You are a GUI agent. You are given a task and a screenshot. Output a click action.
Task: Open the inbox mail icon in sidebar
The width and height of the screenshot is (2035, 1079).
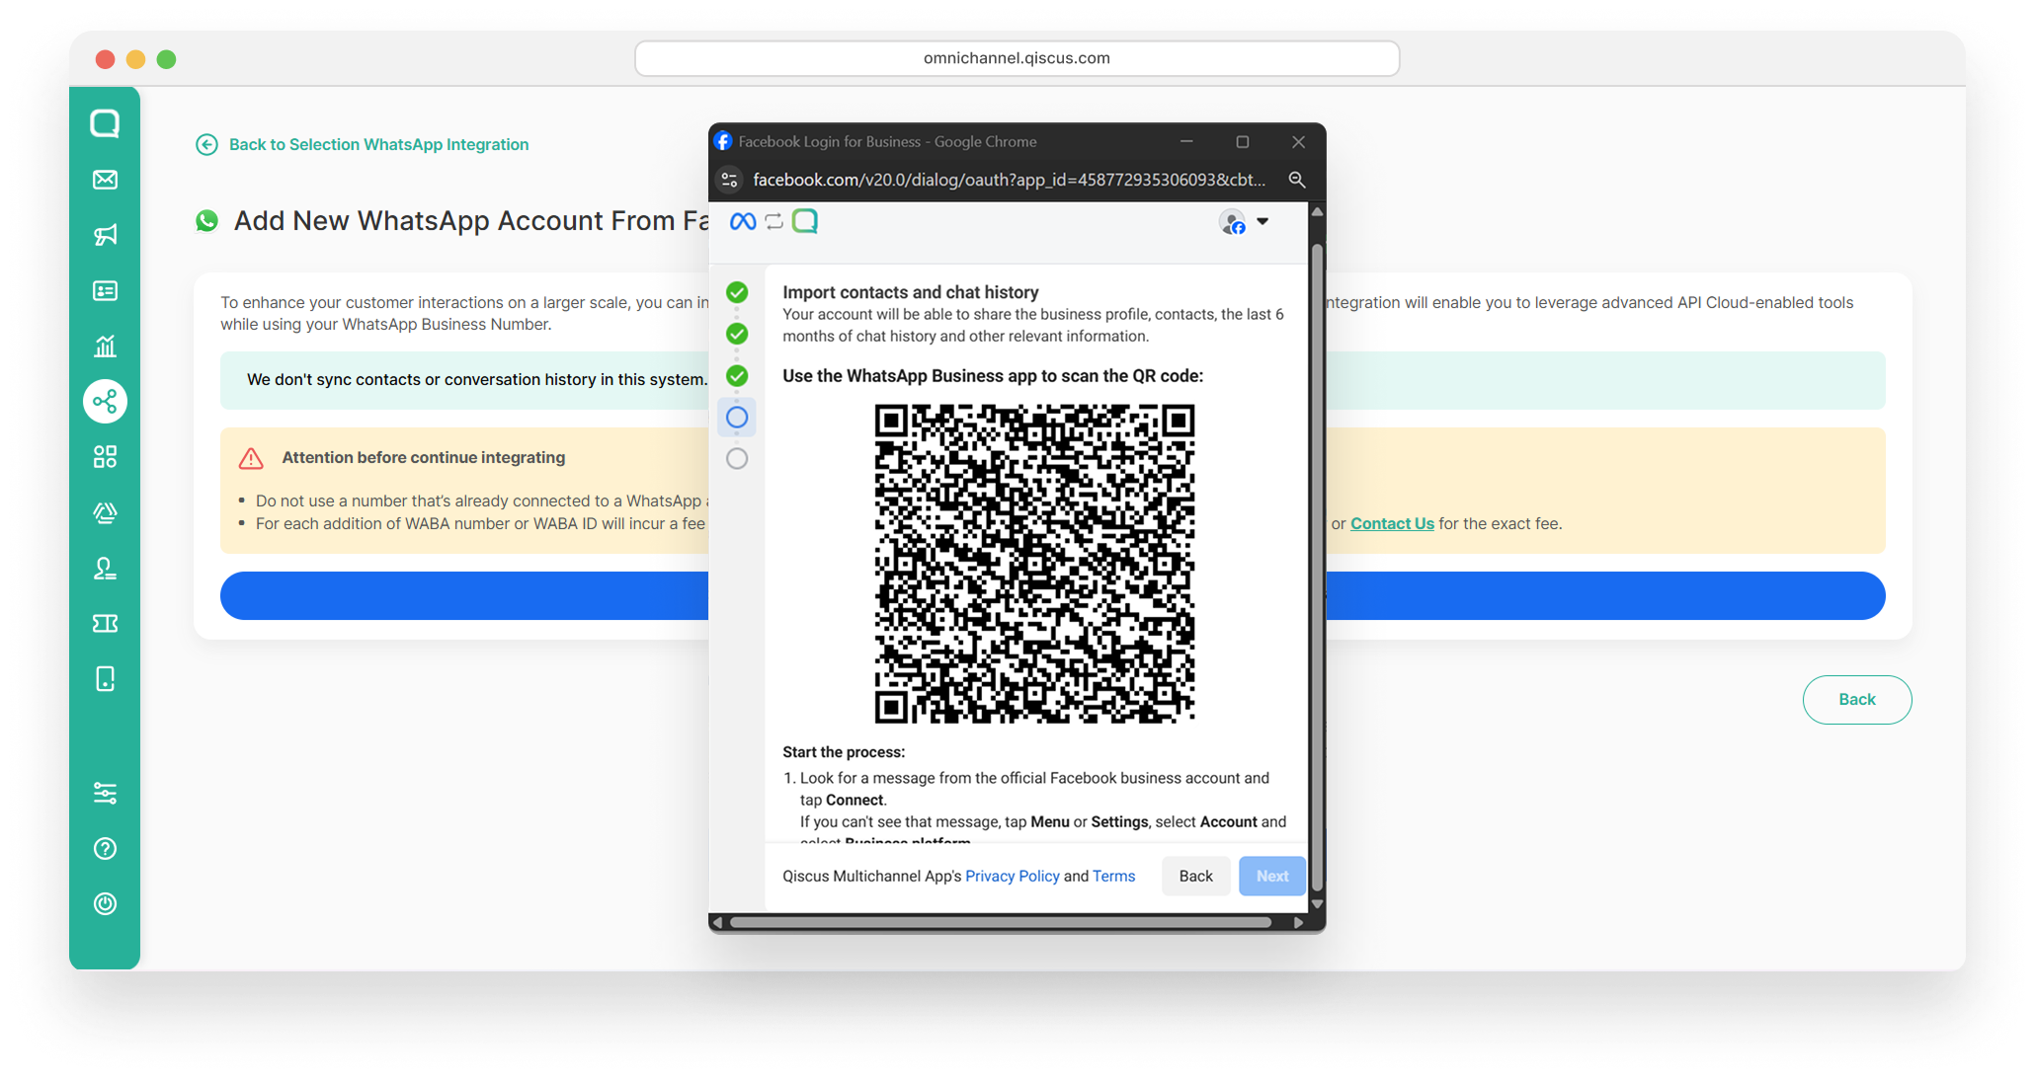(x=105, y=180)
